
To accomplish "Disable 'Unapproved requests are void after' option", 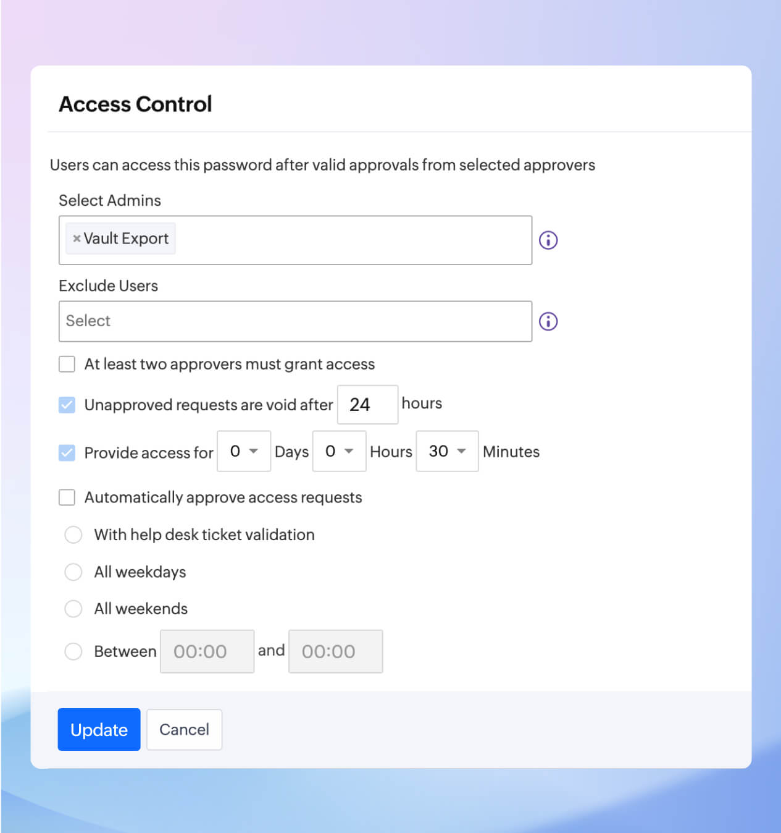I will coord(67,405).
